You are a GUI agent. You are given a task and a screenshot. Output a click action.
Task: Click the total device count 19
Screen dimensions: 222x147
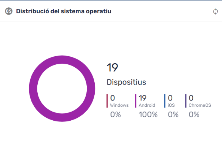pyautogui.click(x=112, y=68)
